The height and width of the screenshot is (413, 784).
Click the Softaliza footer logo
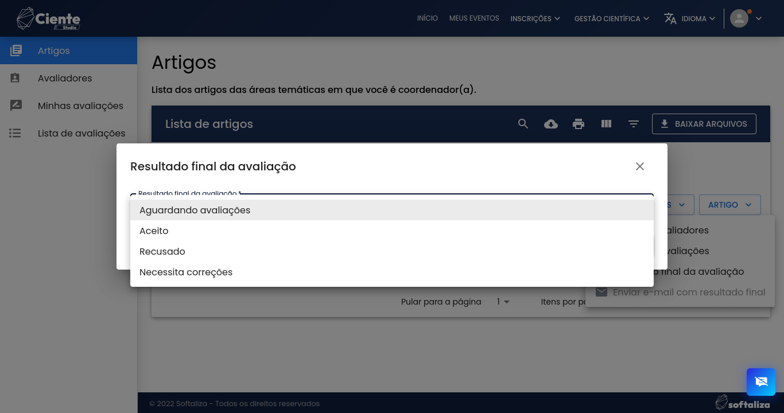[743, 403]
